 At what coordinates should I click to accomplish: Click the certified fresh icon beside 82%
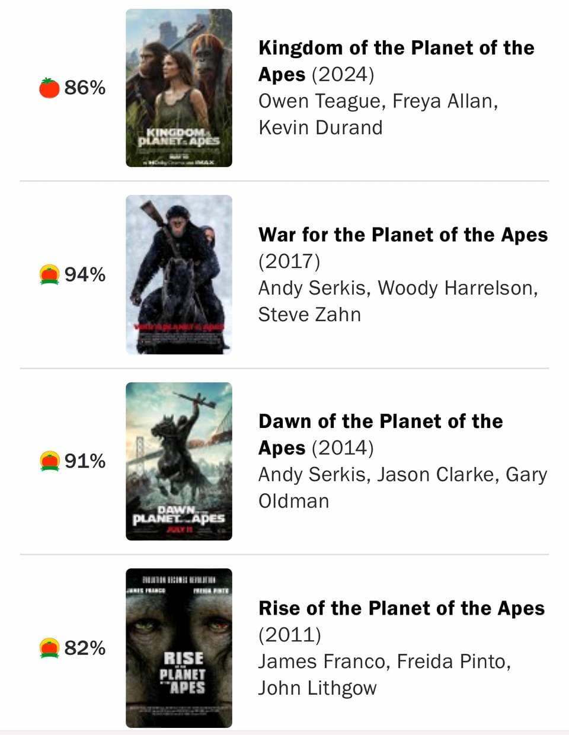pyautogui.click(x=49, y=648)
